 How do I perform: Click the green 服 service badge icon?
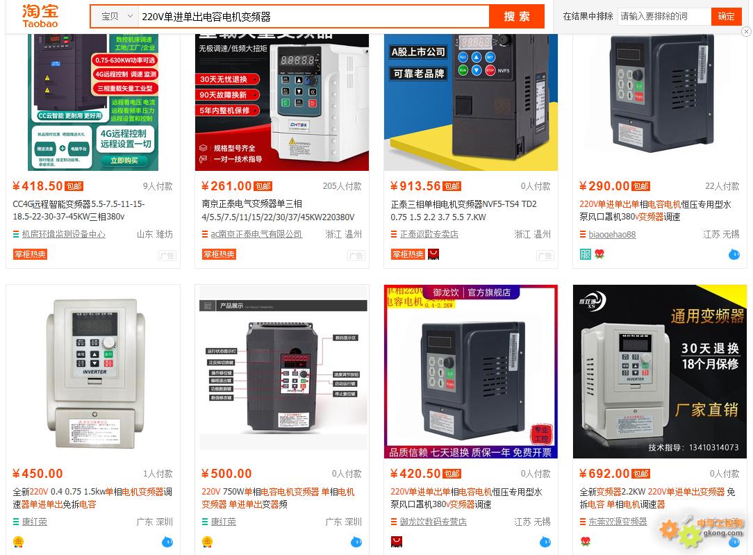point(586,254)
